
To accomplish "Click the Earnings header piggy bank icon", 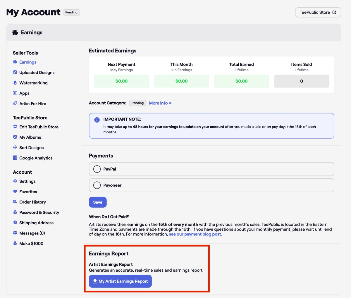I will pyautogui.click(x=15, y=32).
